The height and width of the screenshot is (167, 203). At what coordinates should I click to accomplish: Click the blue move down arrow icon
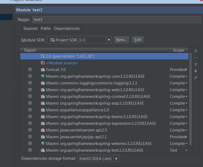click(196, 71)
